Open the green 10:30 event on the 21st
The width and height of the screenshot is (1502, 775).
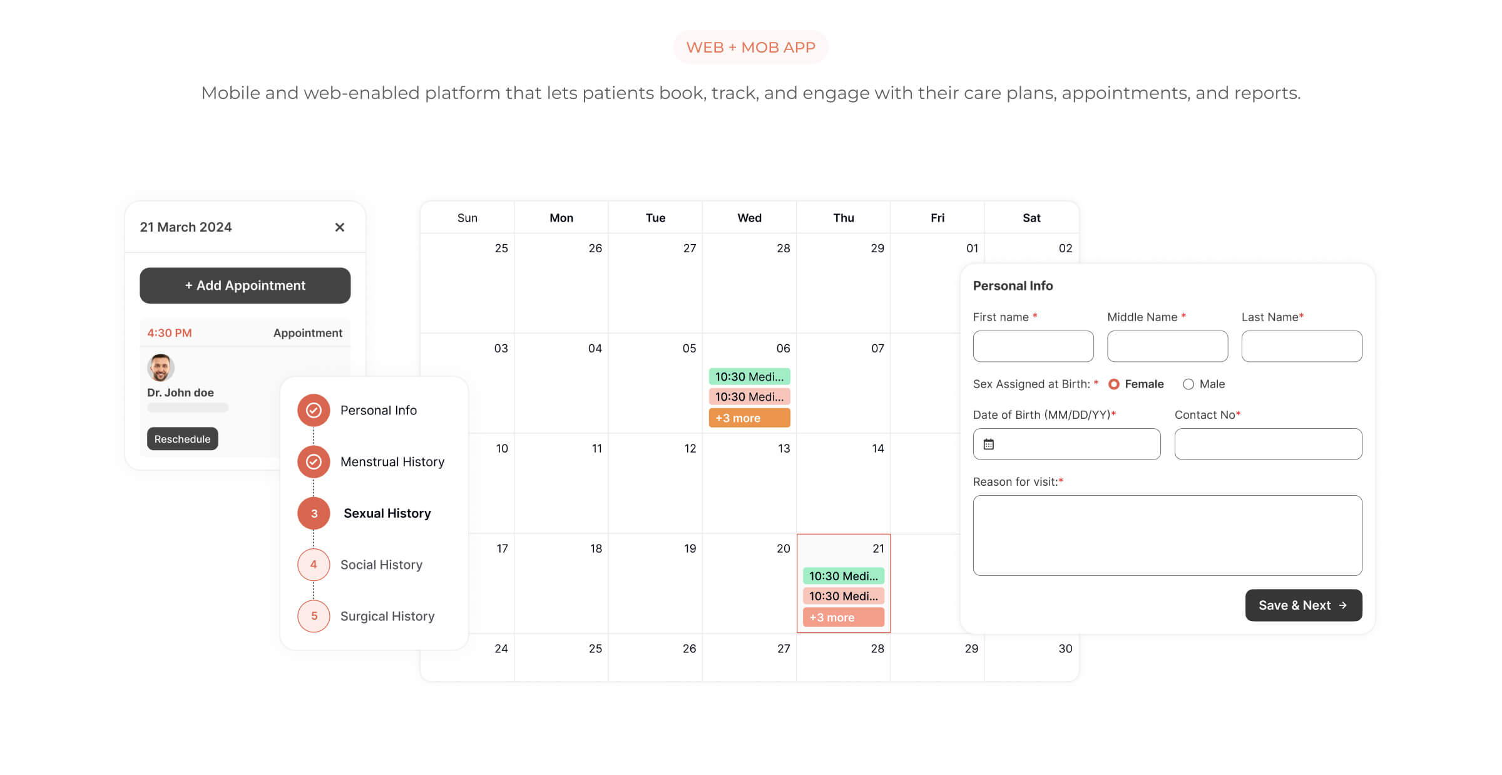point(843,576)
